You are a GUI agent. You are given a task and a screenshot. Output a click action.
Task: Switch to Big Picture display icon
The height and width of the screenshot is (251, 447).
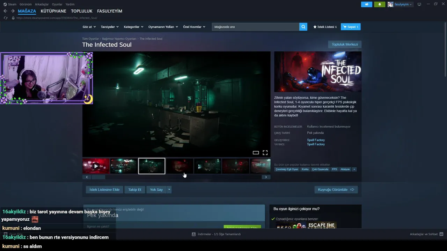[x=419, y=4]
